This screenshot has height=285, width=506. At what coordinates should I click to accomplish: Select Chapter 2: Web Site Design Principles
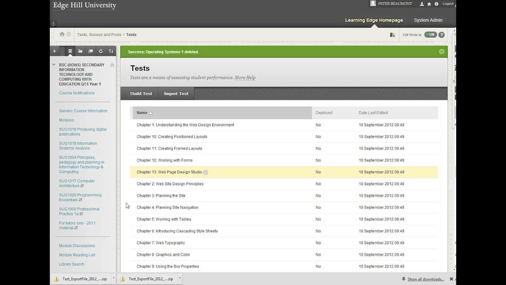pyautogui.click(x=170, y=184)
